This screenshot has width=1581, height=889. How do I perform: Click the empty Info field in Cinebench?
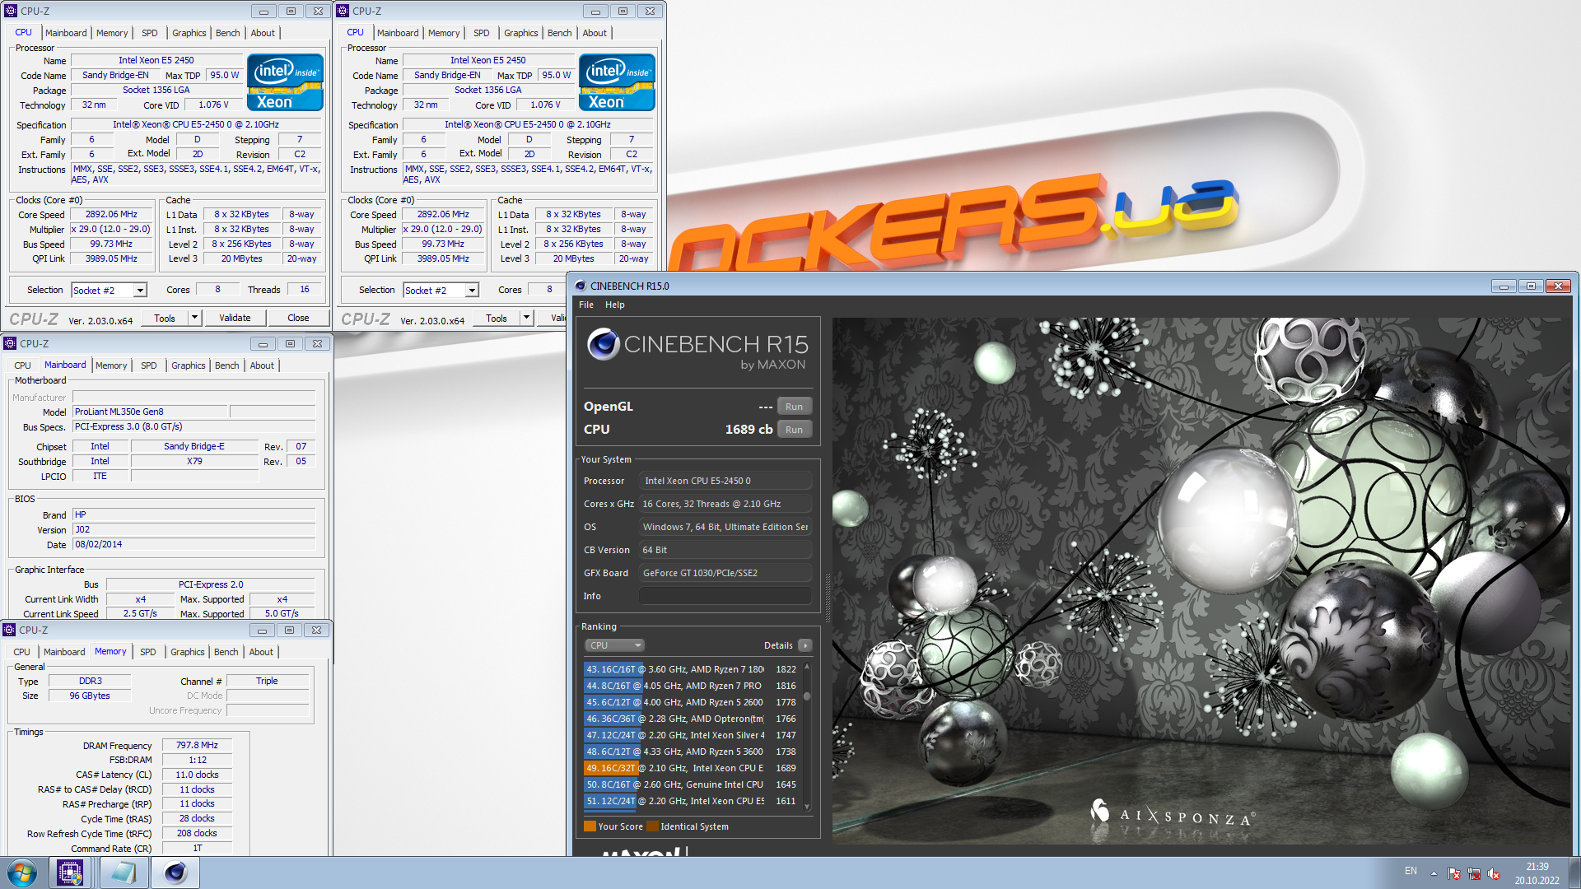pyautogui.click(x=725, y=596)
